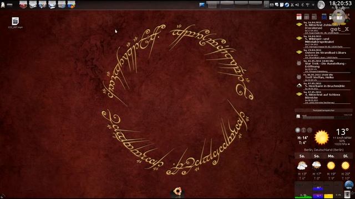Screen dimensions: 355x199
Task: Click the Berlin, Deutschland location label
Action: [324, 150]
